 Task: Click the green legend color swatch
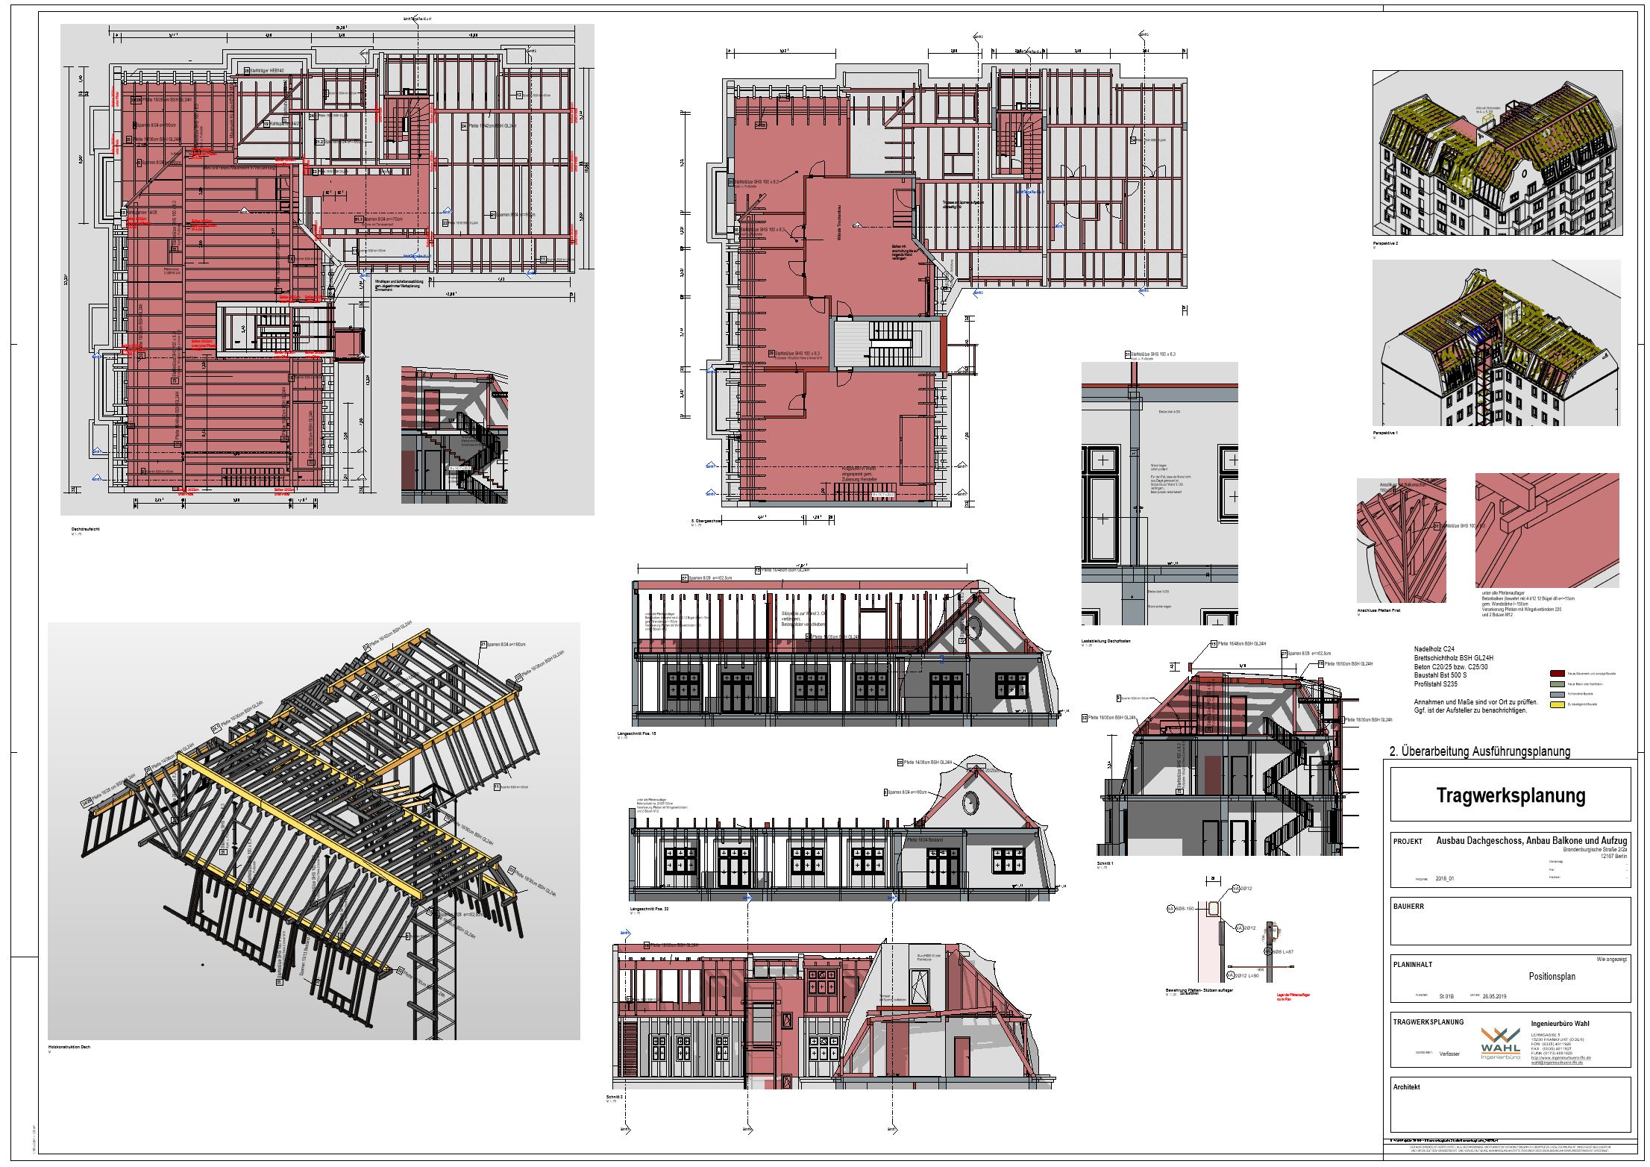1556,683
